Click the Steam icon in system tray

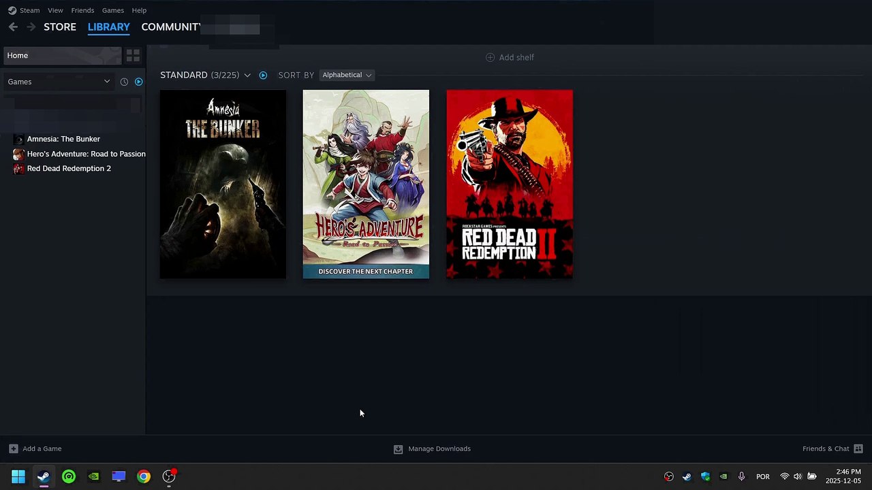click(687, 476)
